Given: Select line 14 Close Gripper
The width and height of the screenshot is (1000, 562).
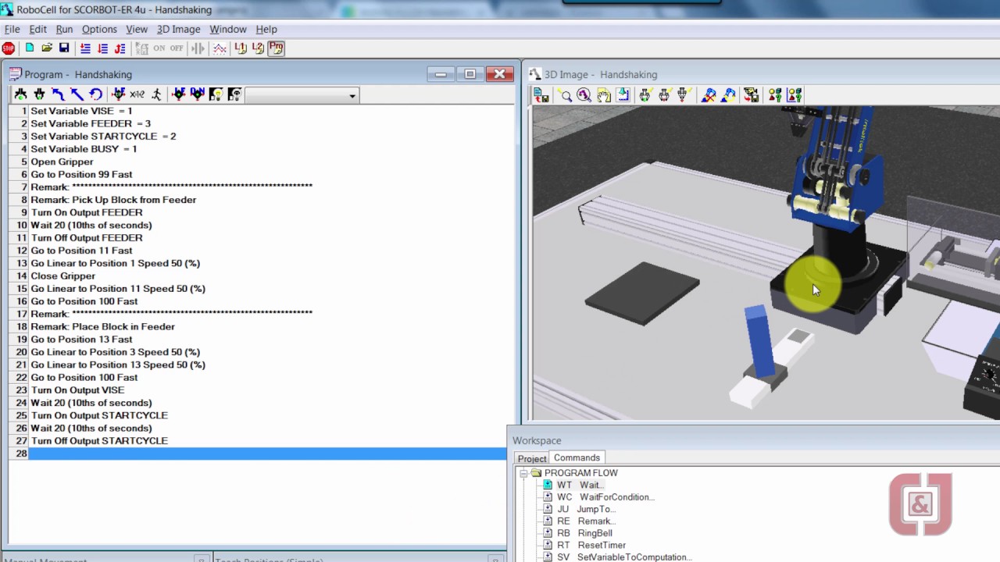Looking at the screenshot, I should (x=62, y=276).
